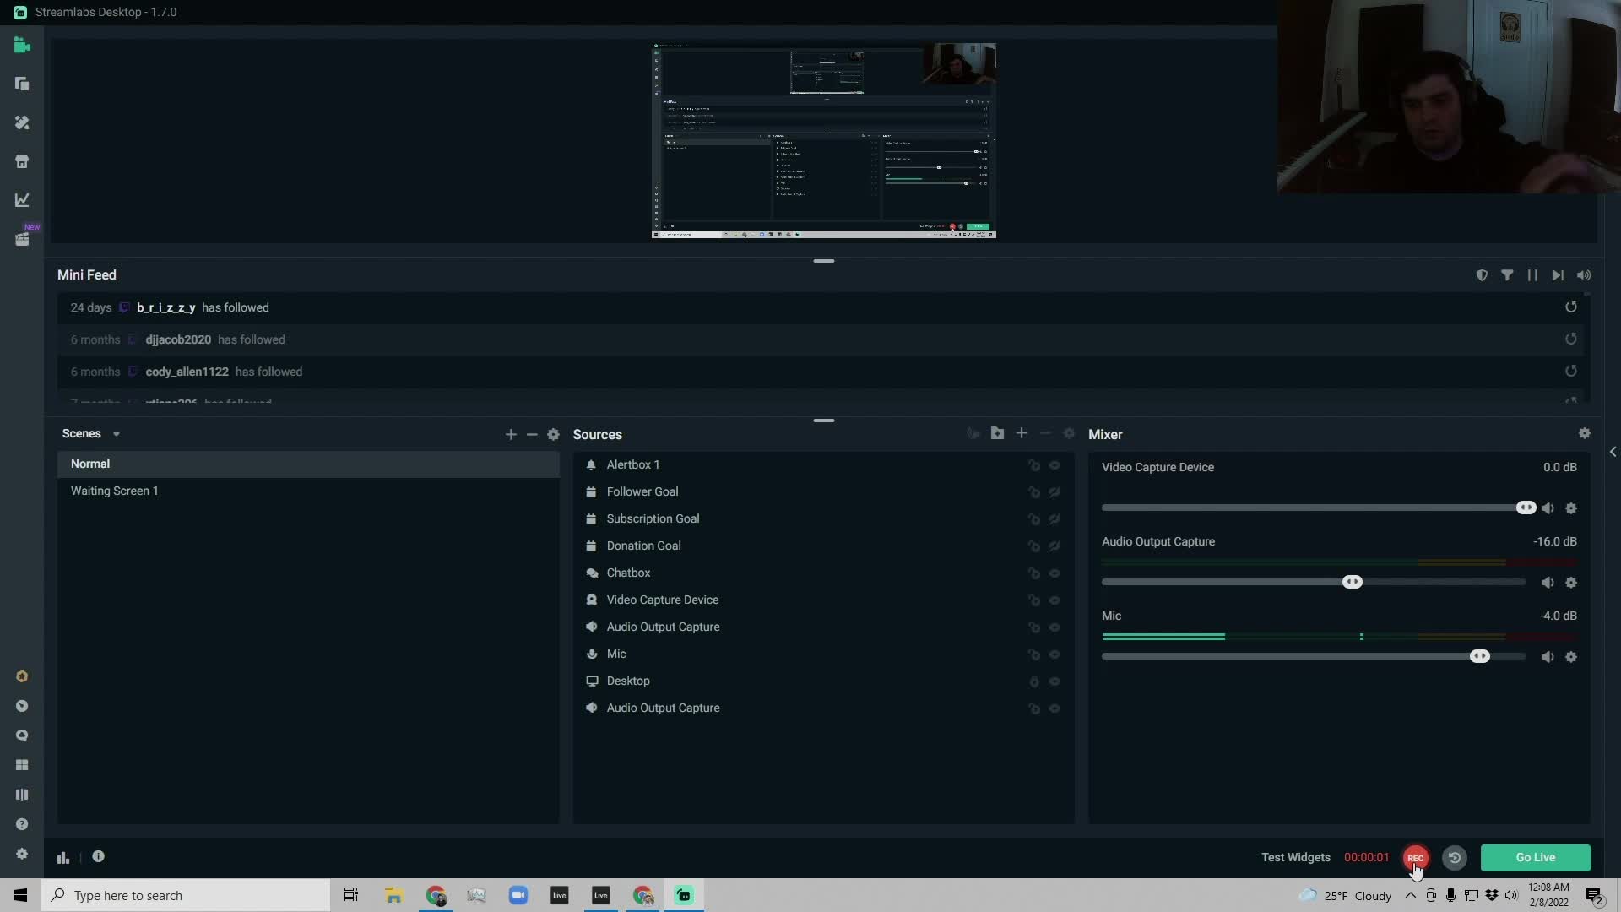Click Test Widgets

1296,857
